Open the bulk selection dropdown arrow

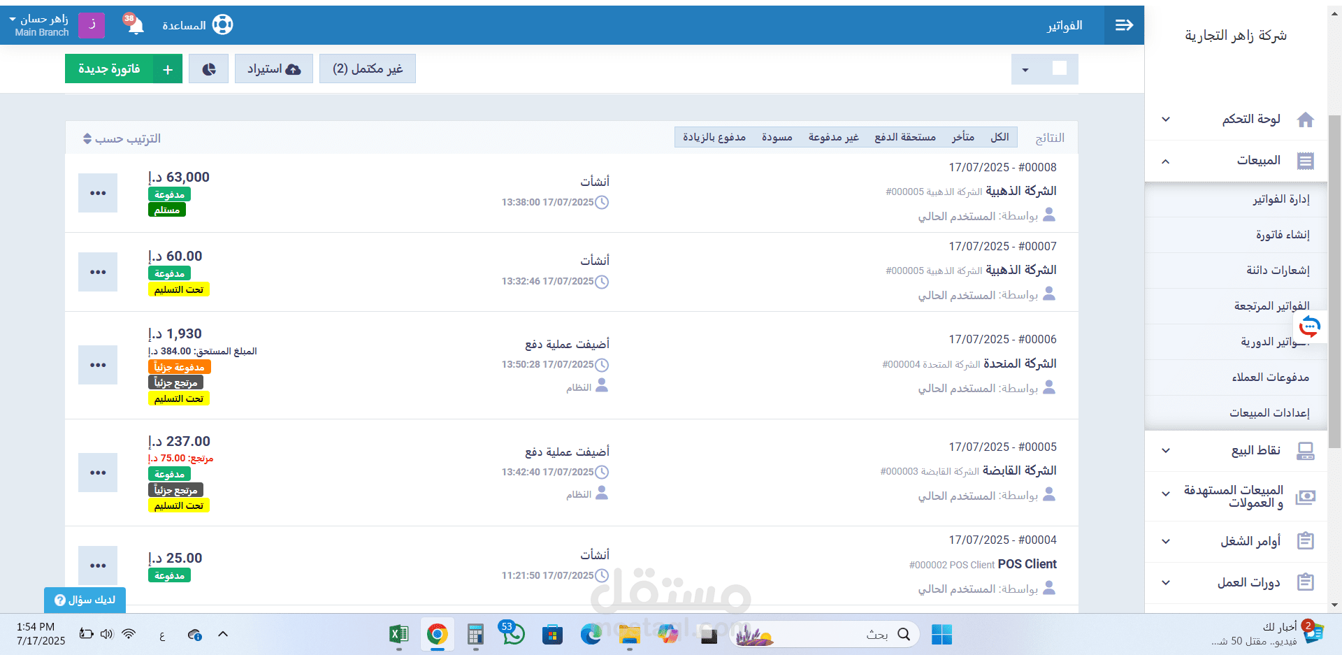1025,69
